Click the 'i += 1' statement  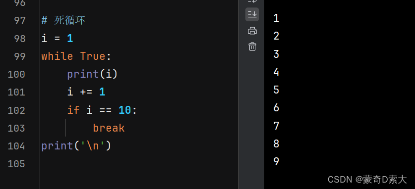pyautogui.click(x=86, y=92)
